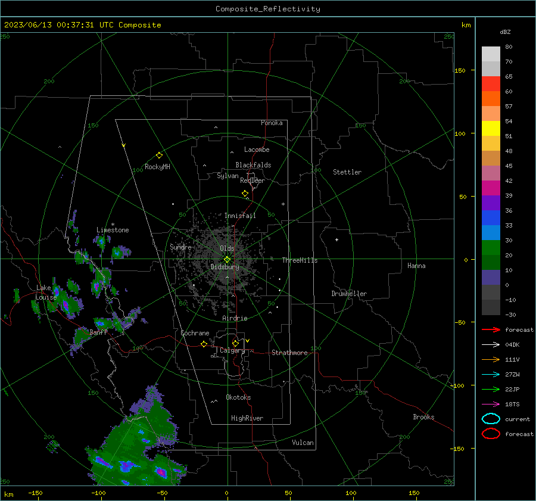Select the Innisfail label
The width and height of the screenshot is (536, 501).
(x=240, y=216)
